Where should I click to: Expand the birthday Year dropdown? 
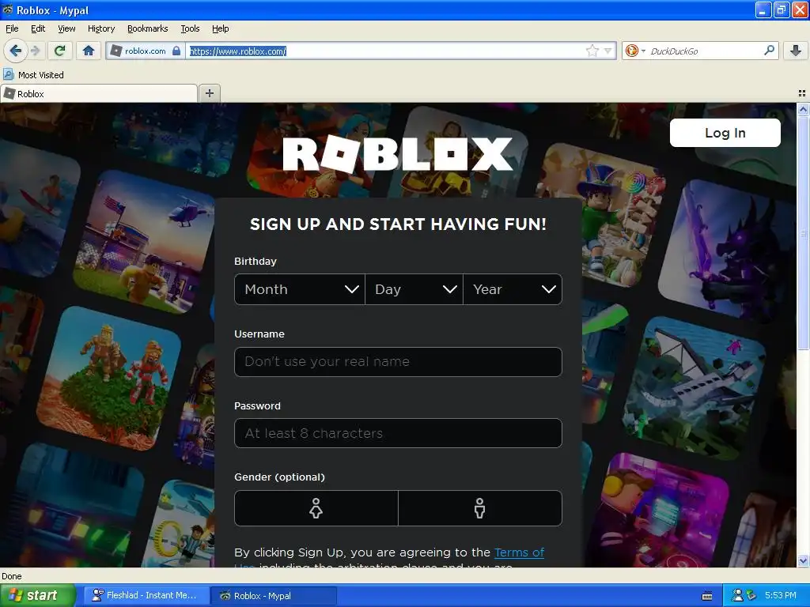click(x=513, y=289)
